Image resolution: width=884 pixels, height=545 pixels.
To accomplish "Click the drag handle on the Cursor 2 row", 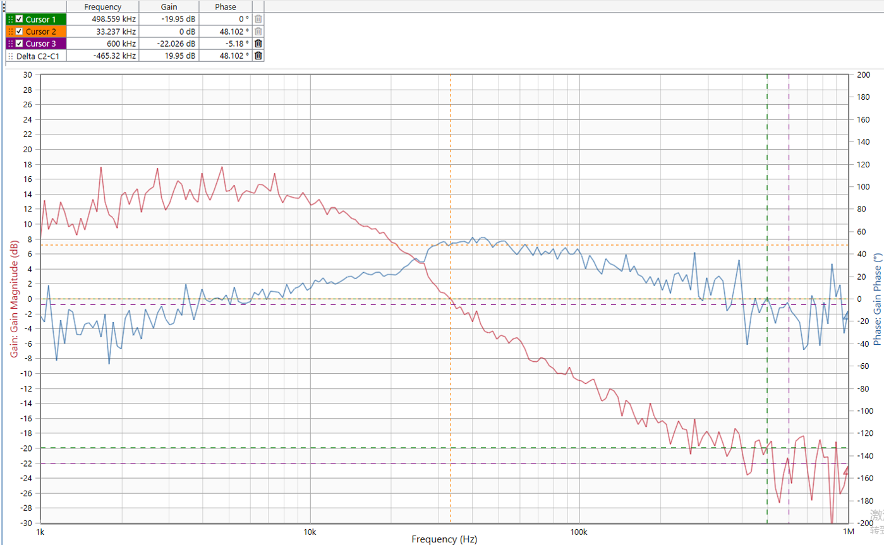I will pyautogui.click(x=10, y=32).
